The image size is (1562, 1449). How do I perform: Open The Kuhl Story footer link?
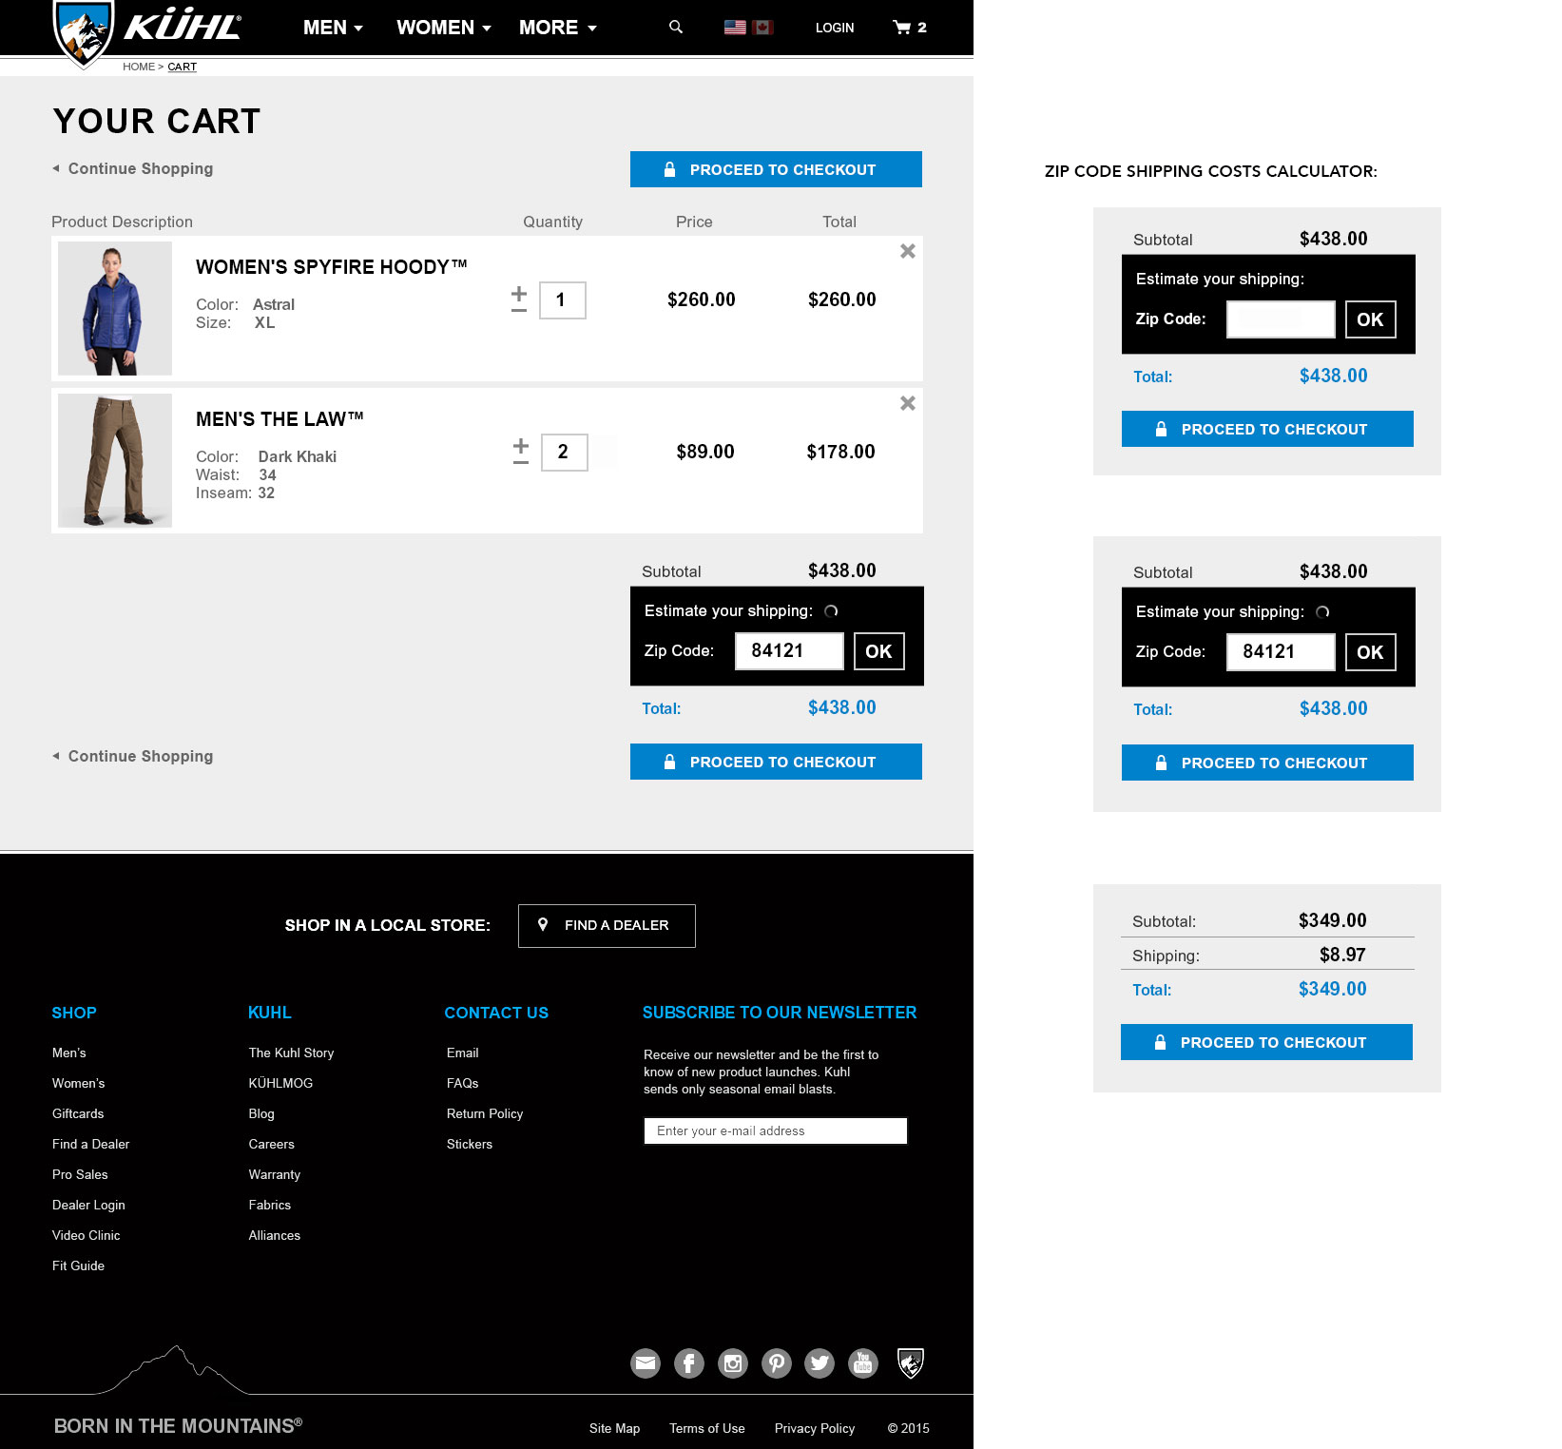pyautogui.click(x=291, y=1053)
